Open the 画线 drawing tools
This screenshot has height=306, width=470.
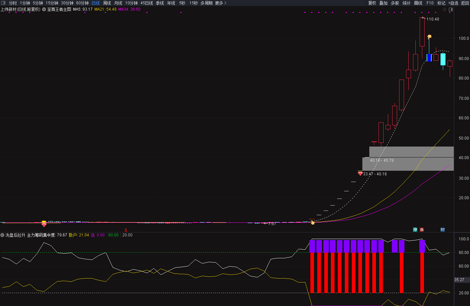pos(418,3)
